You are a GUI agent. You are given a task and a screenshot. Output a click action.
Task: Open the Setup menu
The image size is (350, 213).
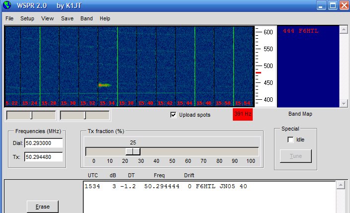pyautogui.click(x=27, y=18)
